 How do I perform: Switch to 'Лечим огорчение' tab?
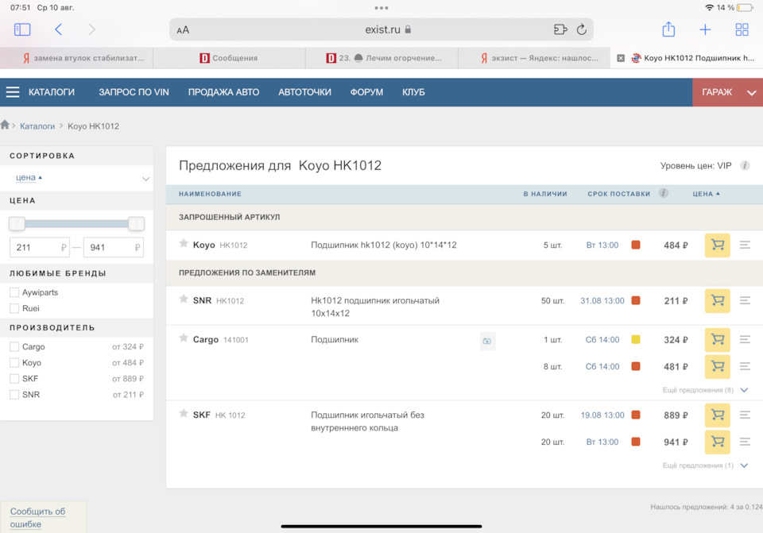pyautogui.click(x=381, y=58)
